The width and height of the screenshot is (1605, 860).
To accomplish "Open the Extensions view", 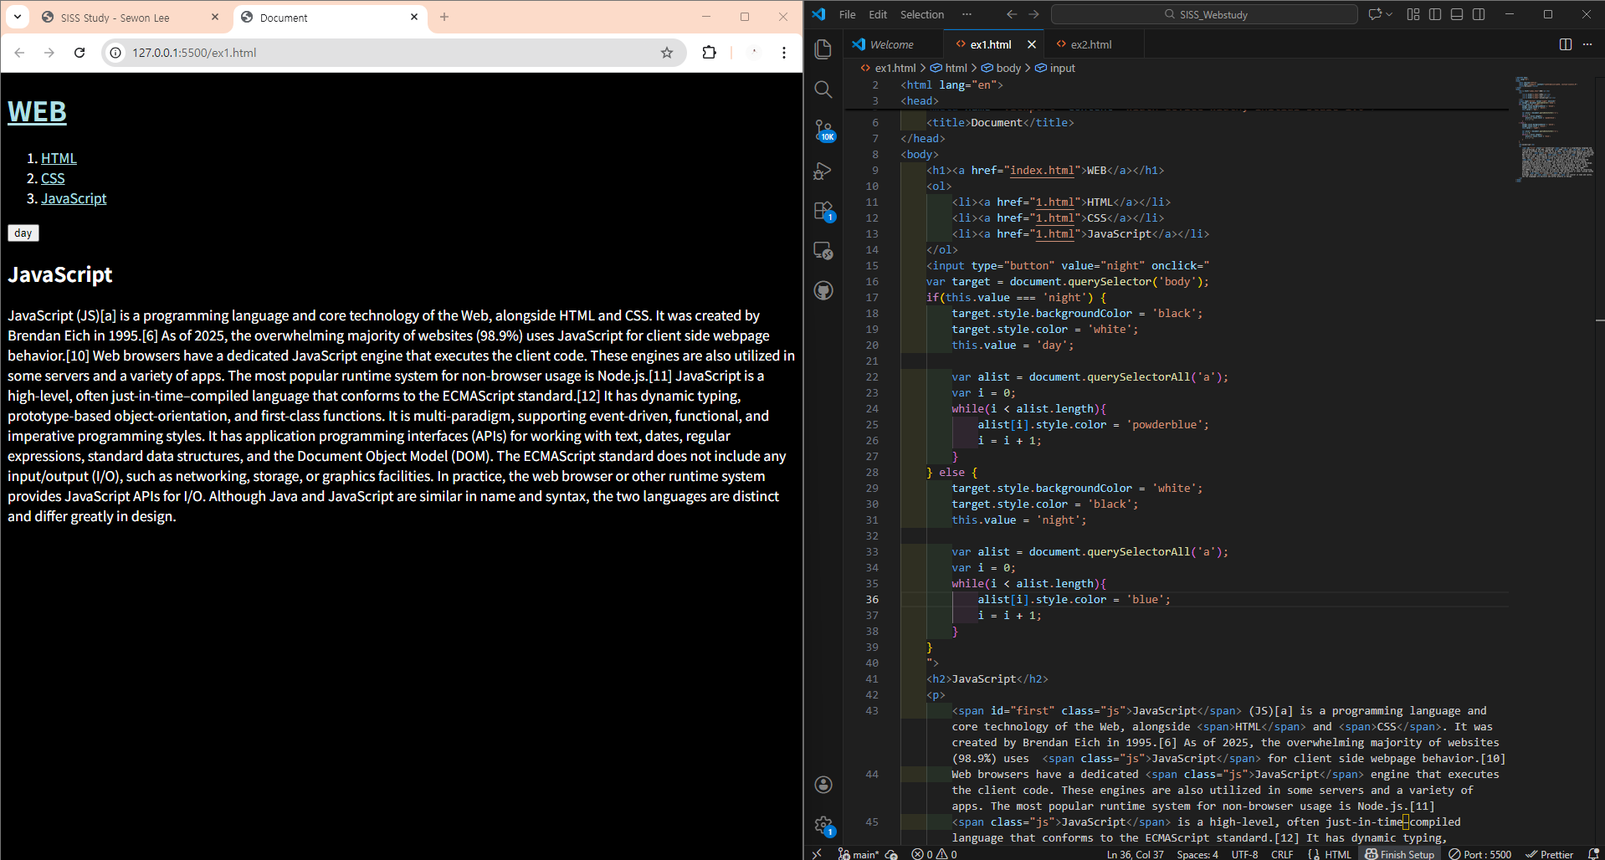I will (x=823, y=211).
